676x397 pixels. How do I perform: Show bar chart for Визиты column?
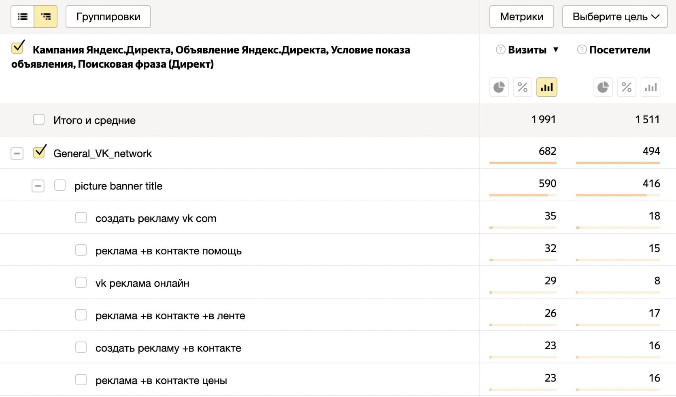547,87
